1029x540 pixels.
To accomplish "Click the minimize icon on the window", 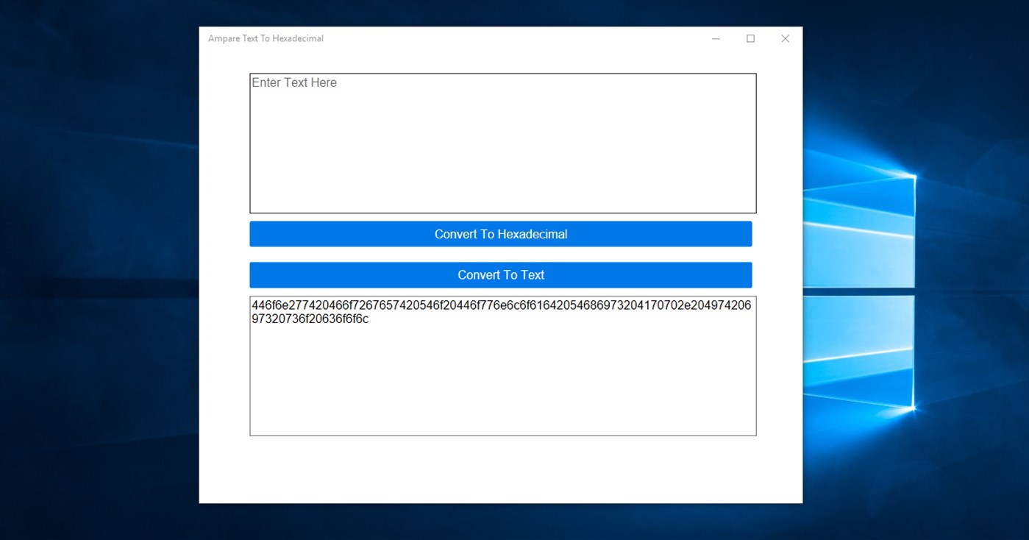I will coord(715,38).
